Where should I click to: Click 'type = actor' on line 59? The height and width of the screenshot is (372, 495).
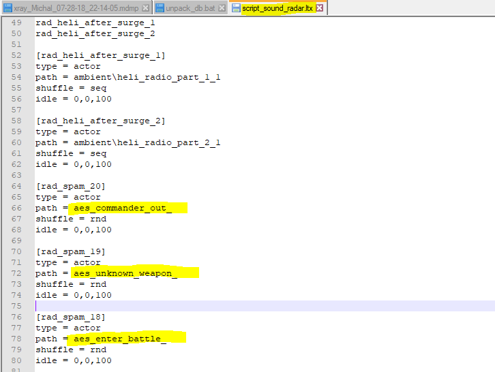click(68, 132)
